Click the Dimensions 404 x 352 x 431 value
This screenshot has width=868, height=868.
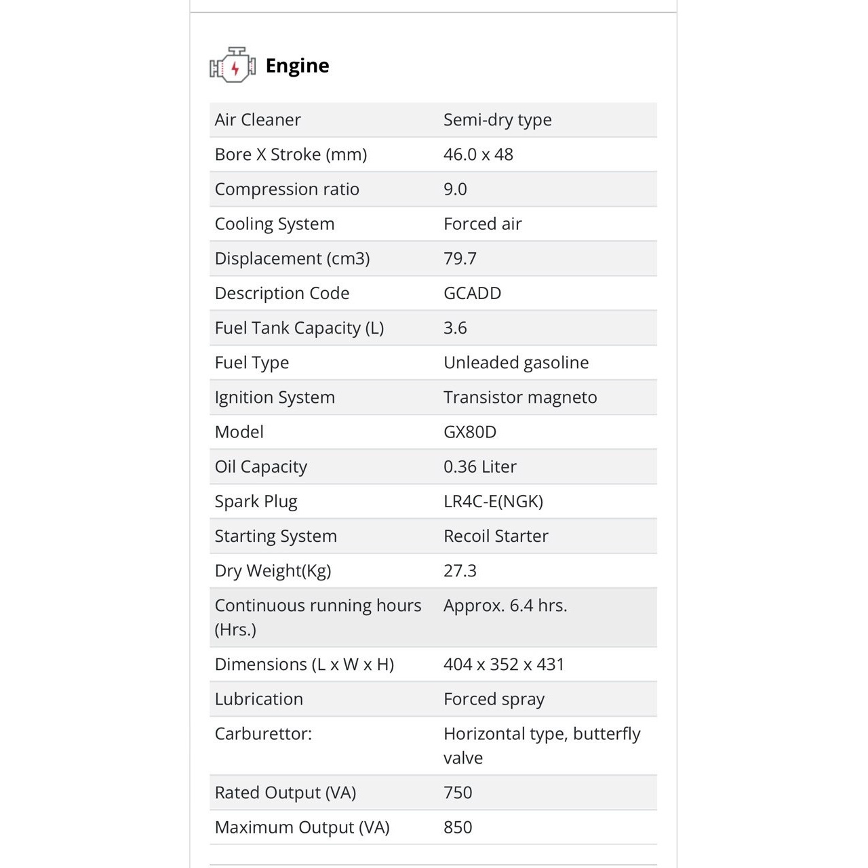point(504,665)
